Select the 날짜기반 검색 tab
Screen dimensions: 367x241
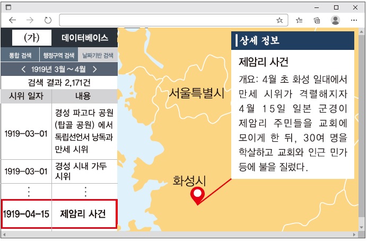click(97, 55)
